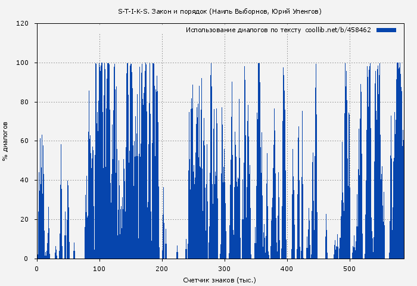Screen dimensions: 417x286
Task: Click the x-axis tick label 100
Action: point(99,268)
